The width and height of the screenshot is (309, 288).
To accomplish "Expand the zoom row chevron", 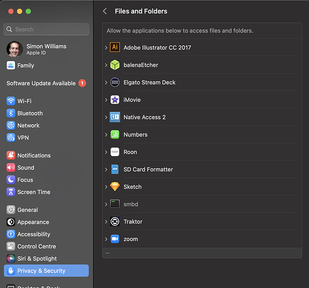I will click(106, 239).
